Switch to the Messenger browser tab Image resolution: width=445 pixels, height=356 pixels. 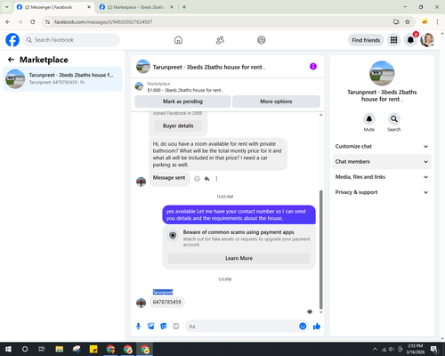[54, 7]
